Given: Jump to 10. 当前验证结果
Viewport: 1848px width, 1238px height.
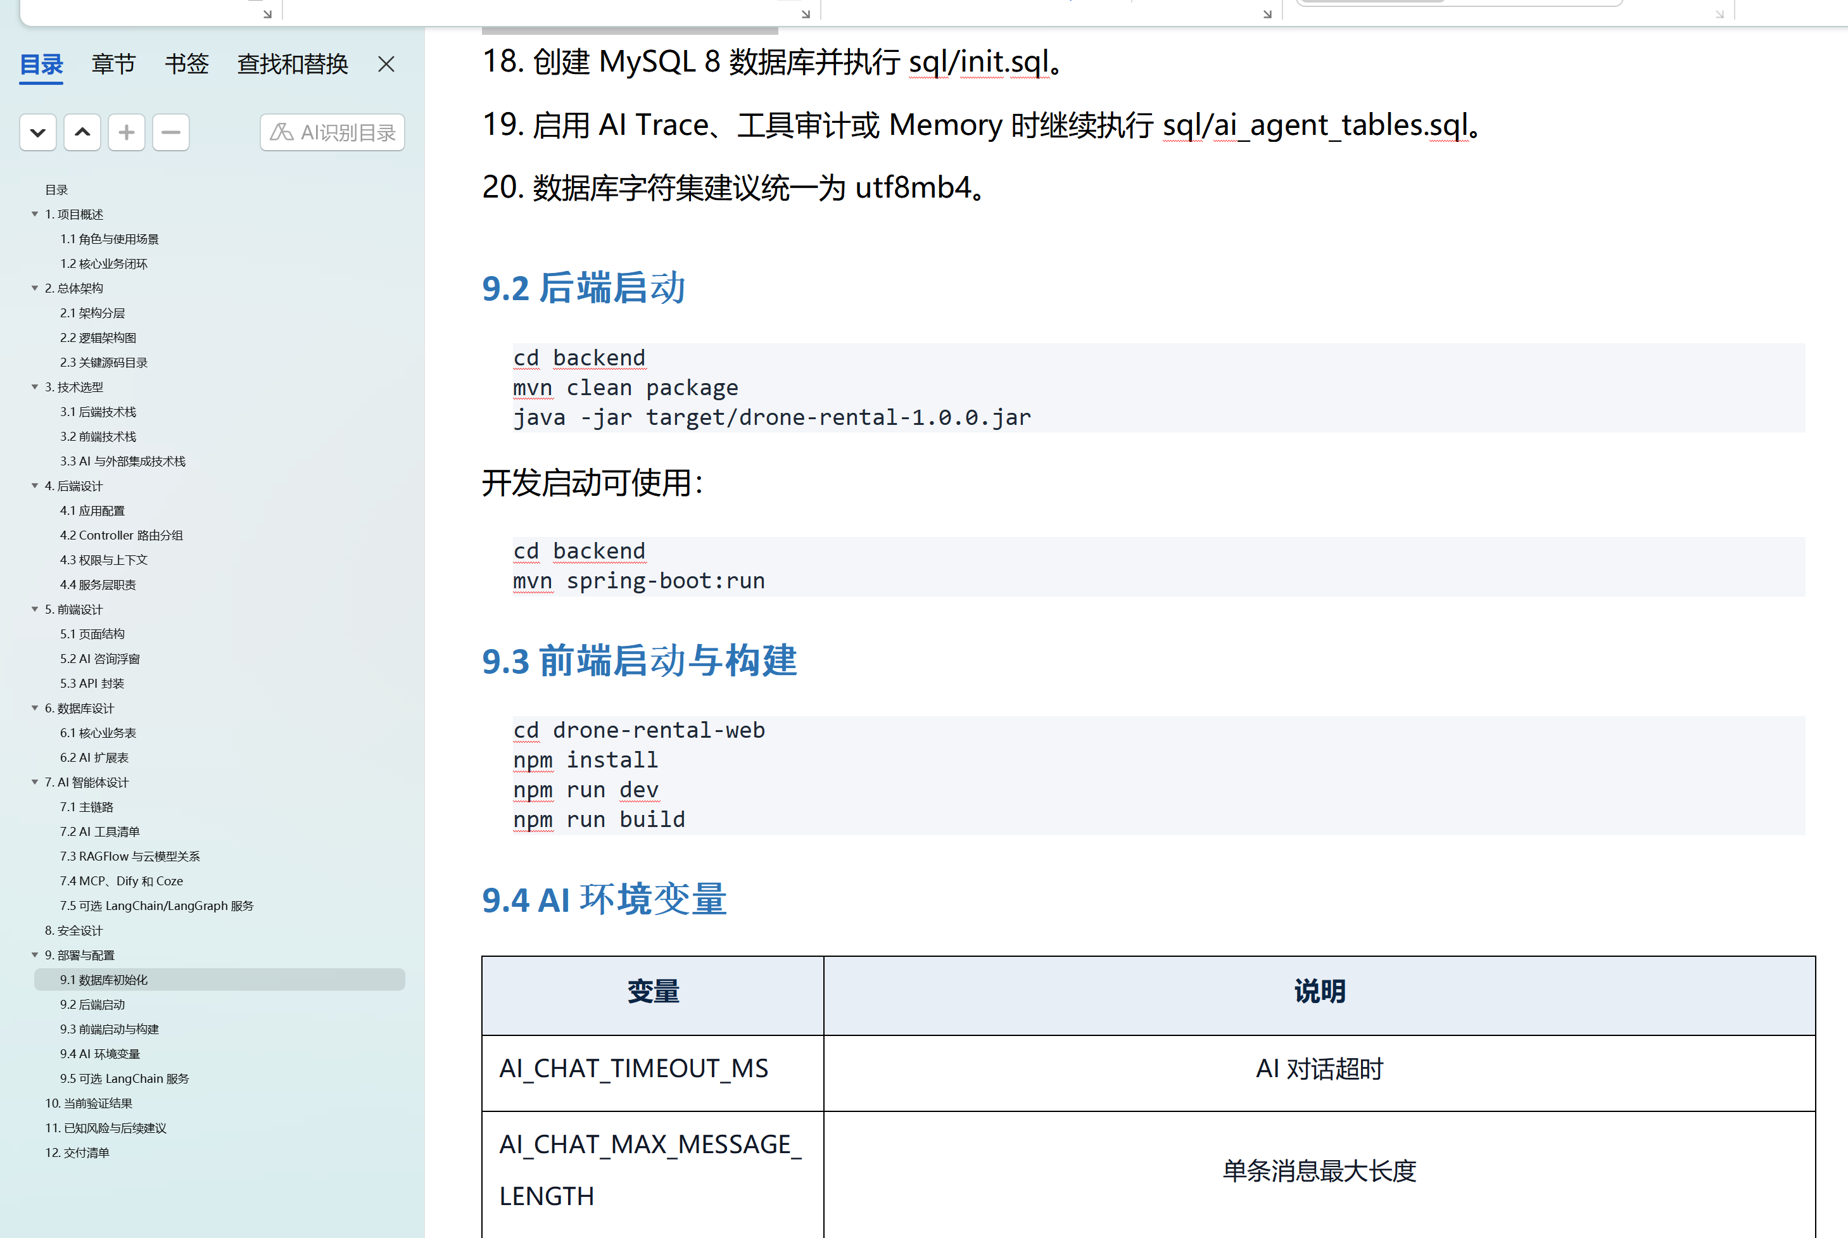Looking at the screenshot, I should click(x=89, y=1104).
